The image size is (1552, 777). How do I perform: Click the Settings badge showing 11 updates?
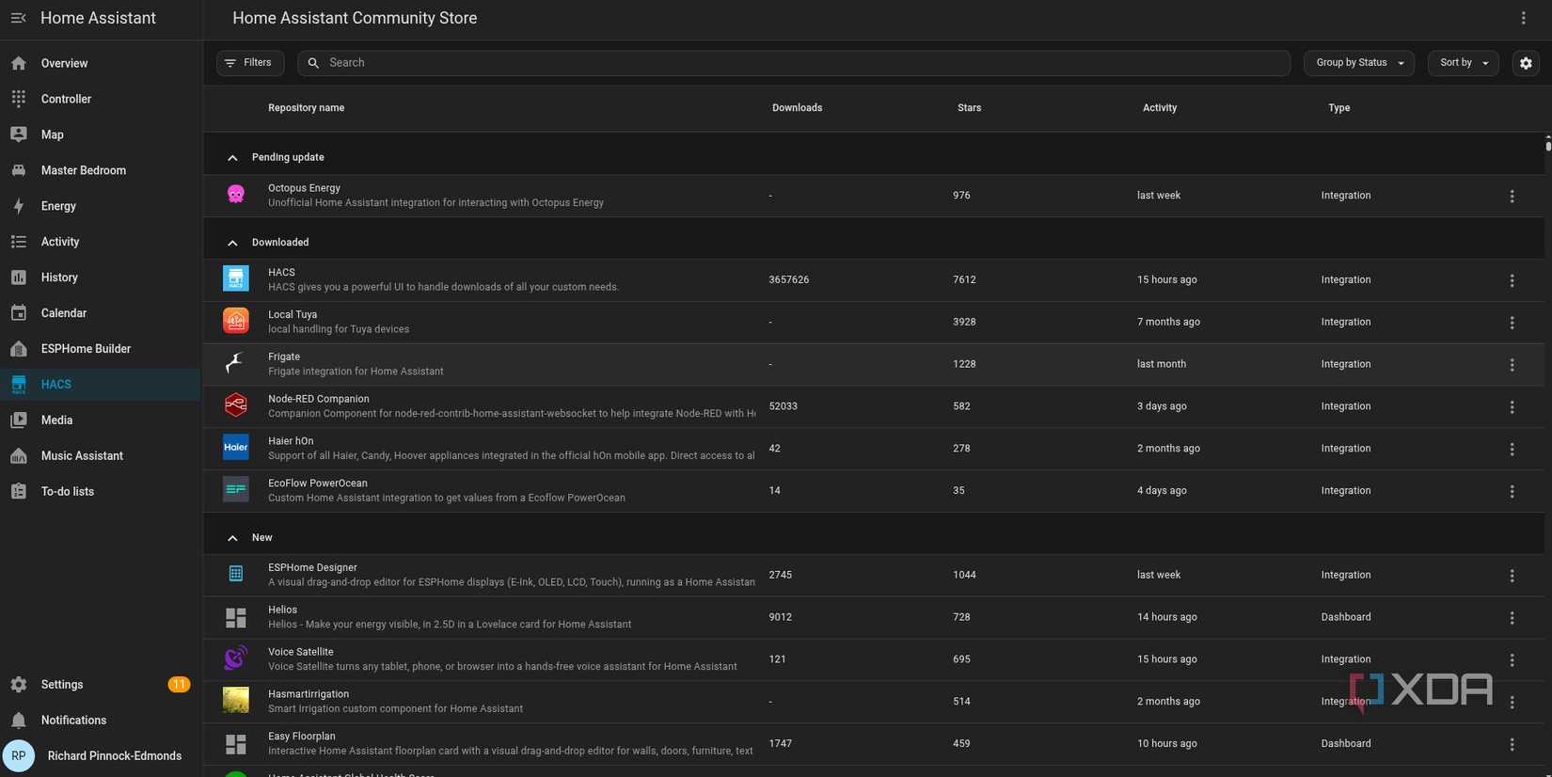point(179,685)
